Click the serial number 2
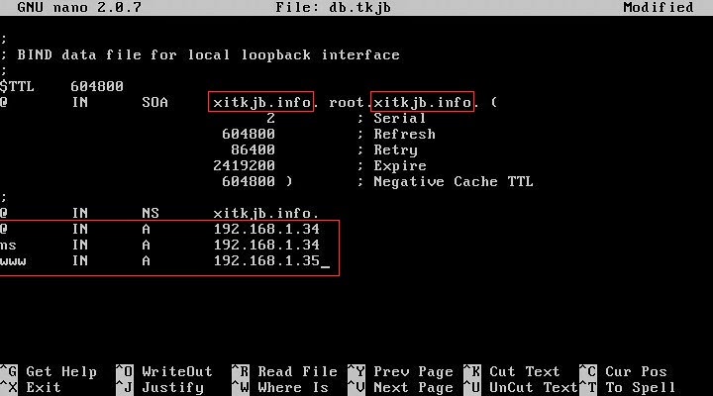The width and height of the screenshot is (713, 396). 270,118
